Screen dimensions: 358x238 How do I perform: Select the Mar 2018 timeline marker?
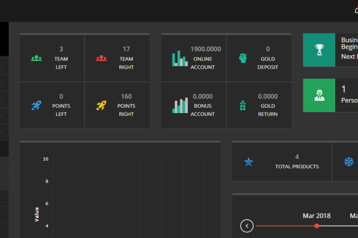point(316,226)
